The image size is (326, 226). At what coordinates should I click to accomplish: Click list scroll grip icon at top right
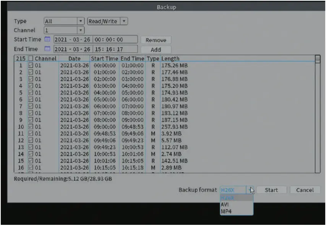318,59
